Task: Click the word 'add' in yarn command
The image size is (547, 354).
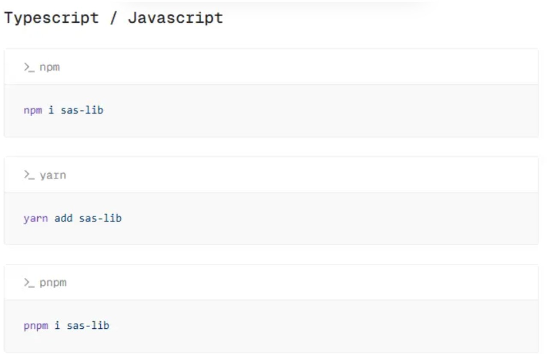Action: click(63, 218)
